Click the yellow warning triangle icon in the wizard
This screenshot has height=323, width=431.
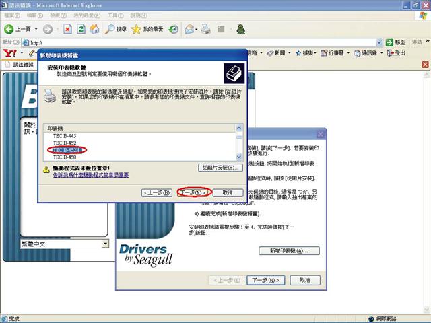pos(46,170)
